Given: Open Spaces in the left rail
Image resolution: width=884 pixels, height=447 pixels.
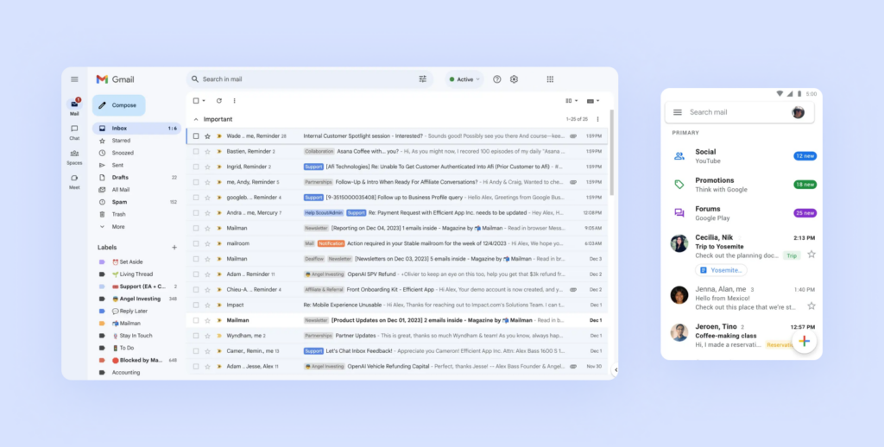Looking at the screenshot, I should [74, 157].
